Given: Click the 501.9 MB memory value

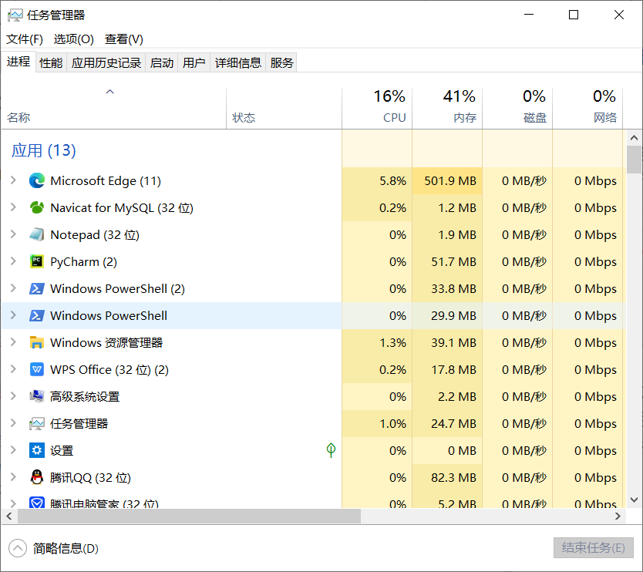Looking at the screenshot, I should click(x=450, y=181).
